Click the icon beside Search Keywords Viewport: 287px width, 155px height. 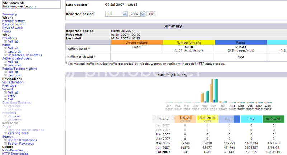point(5,144)
